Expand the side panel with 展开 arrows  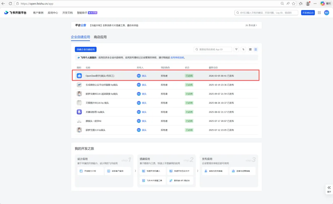click(x=329, y=189)
